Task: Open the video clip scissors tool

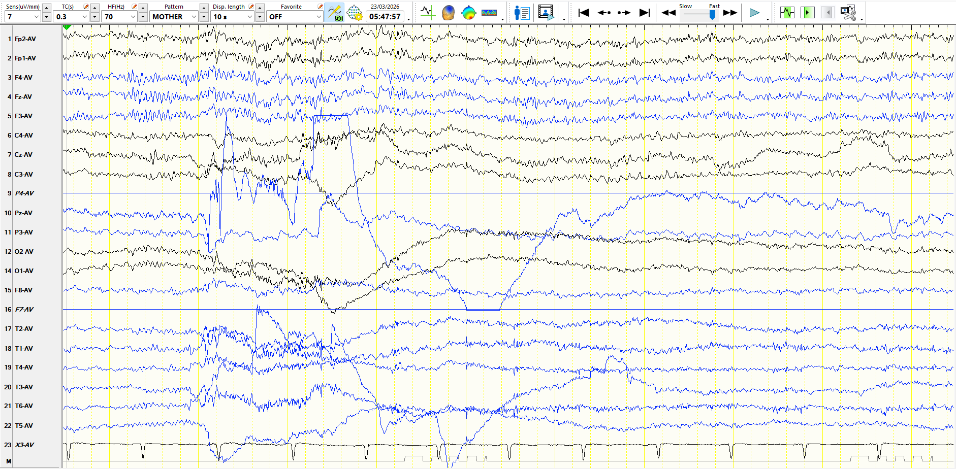Action: 848,12
